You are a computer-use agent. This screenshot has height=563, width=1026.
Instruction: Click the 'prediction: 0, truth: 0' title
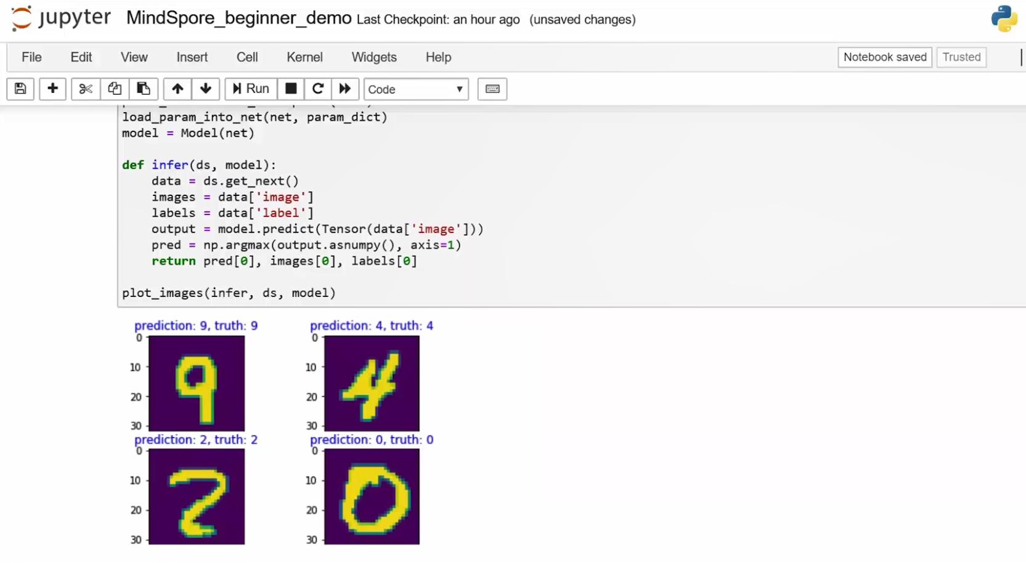point(372,440)
